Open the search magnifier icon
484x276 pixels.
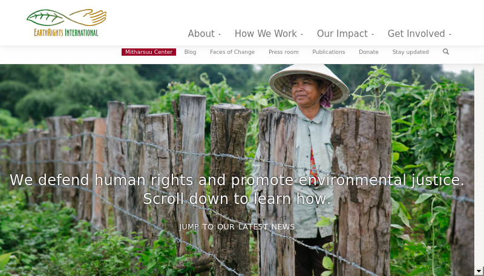(446, 51)
